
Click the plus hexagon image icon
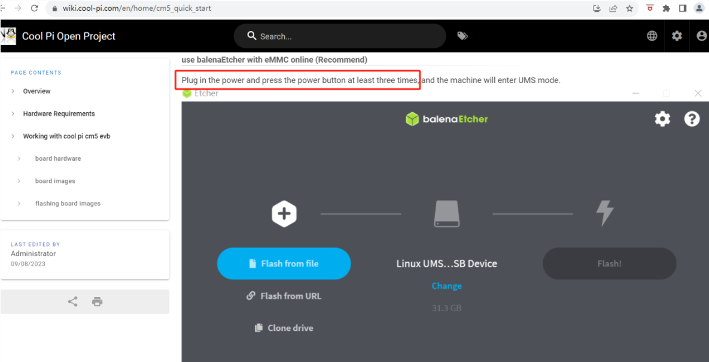284,213
